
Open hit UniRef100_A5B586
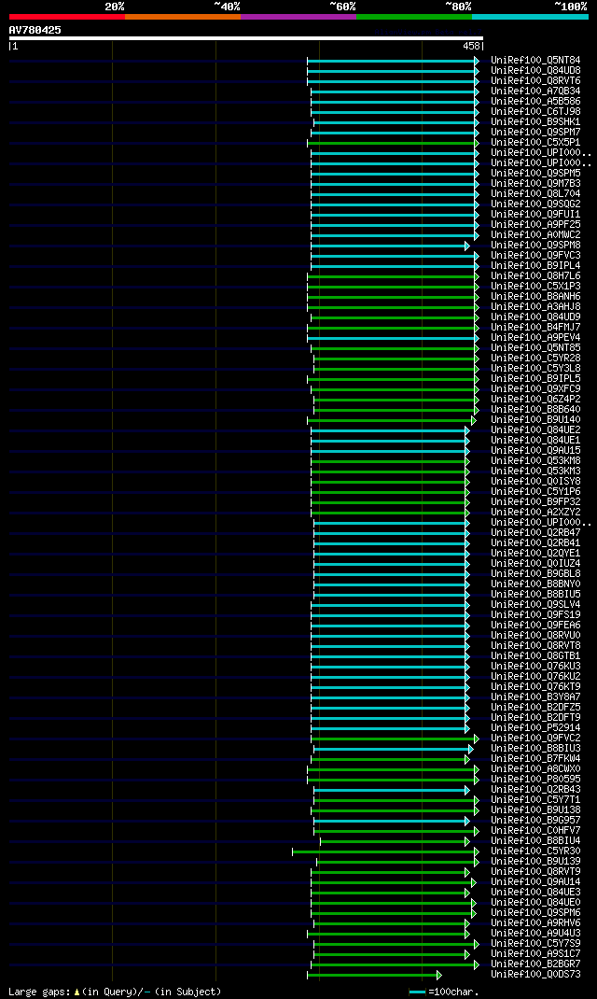pyautogui.click(x=535, y=102)
